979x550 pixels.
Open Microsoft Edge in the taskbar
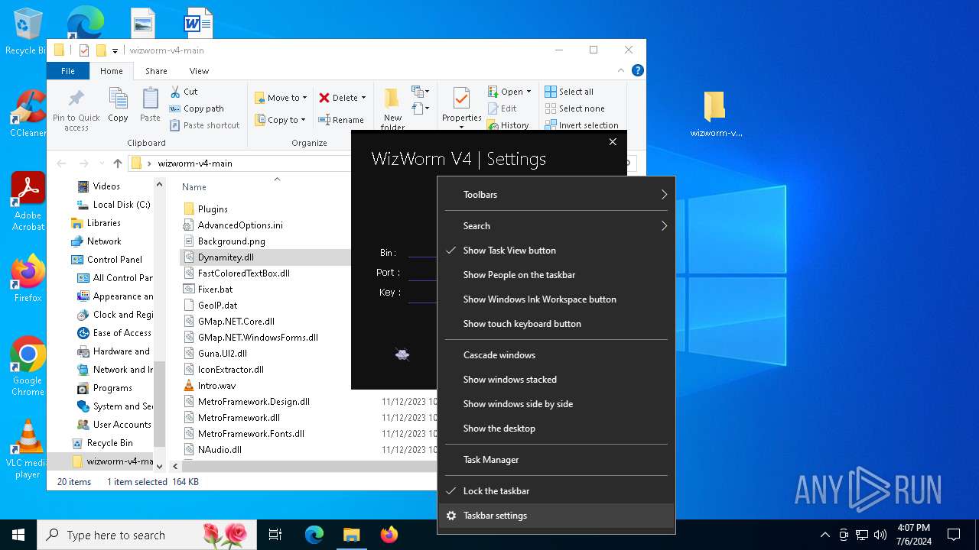coord(314,535)
